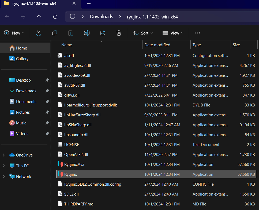
Task: Select the avcodec-59.dll file name
Action: coord(77,75)
